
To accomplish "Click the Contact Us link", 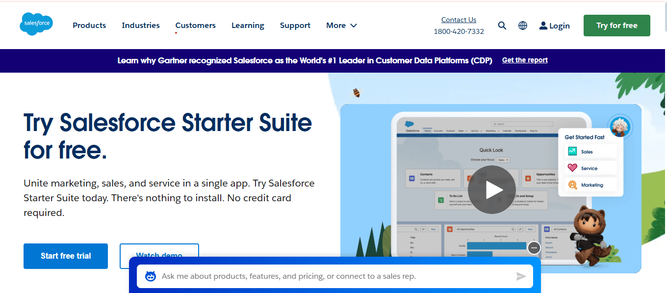I will point(459,20).
